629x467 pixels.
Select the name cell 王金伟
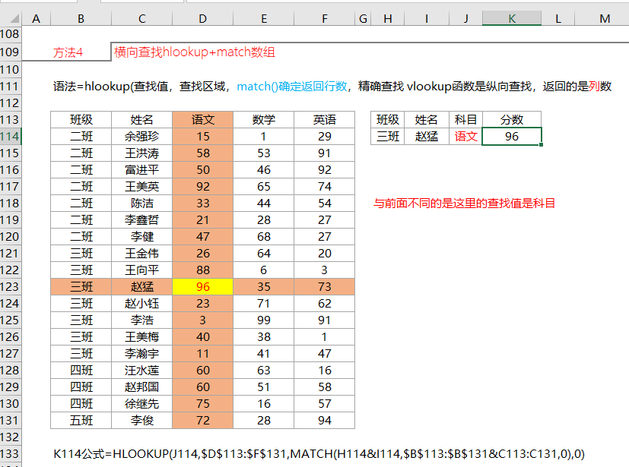[x=141, y=254]
